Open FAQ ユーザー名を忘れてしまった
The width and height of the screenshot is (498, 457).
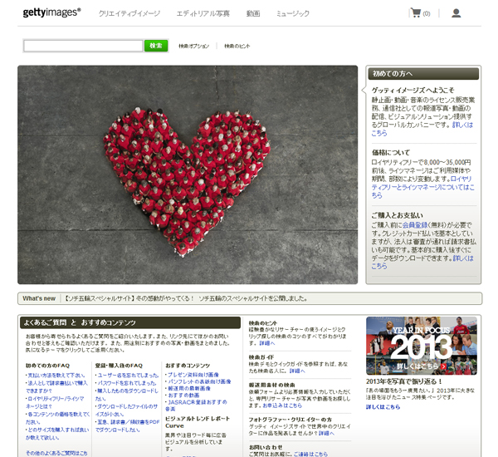pyautogui.click(x=127, y=376)
